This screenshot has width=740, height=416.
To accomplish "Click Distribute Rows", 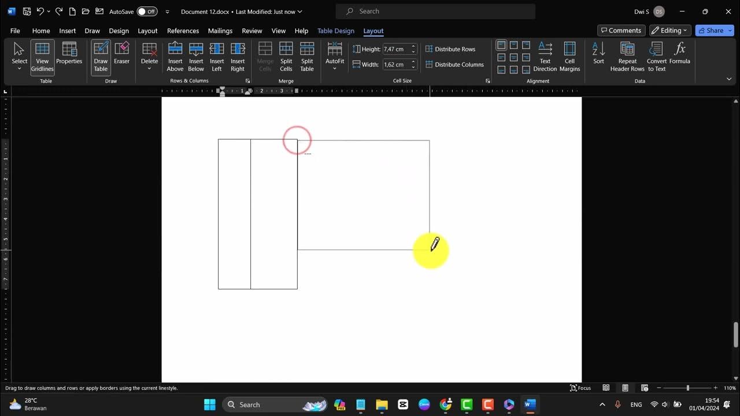I will [x=450, y=49].
